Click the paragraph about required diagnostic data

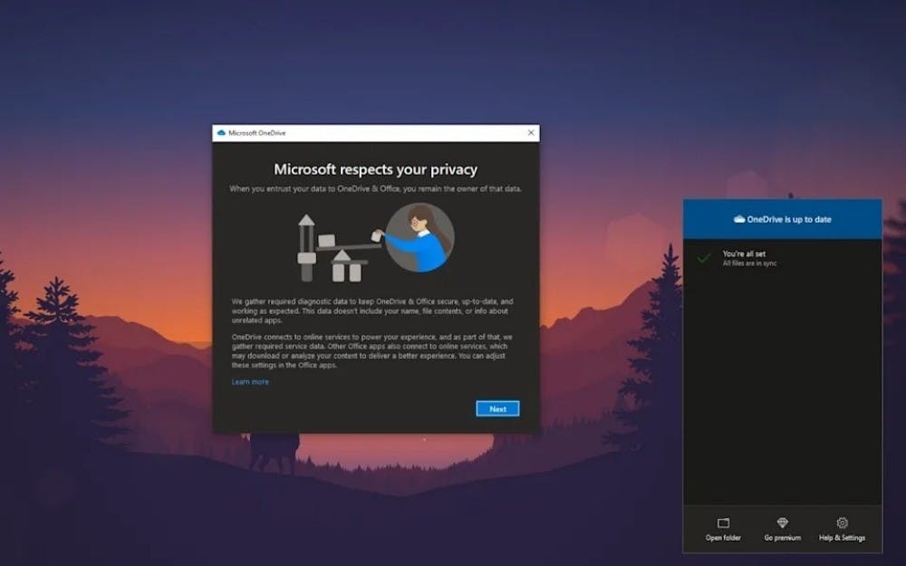point(373,310)
